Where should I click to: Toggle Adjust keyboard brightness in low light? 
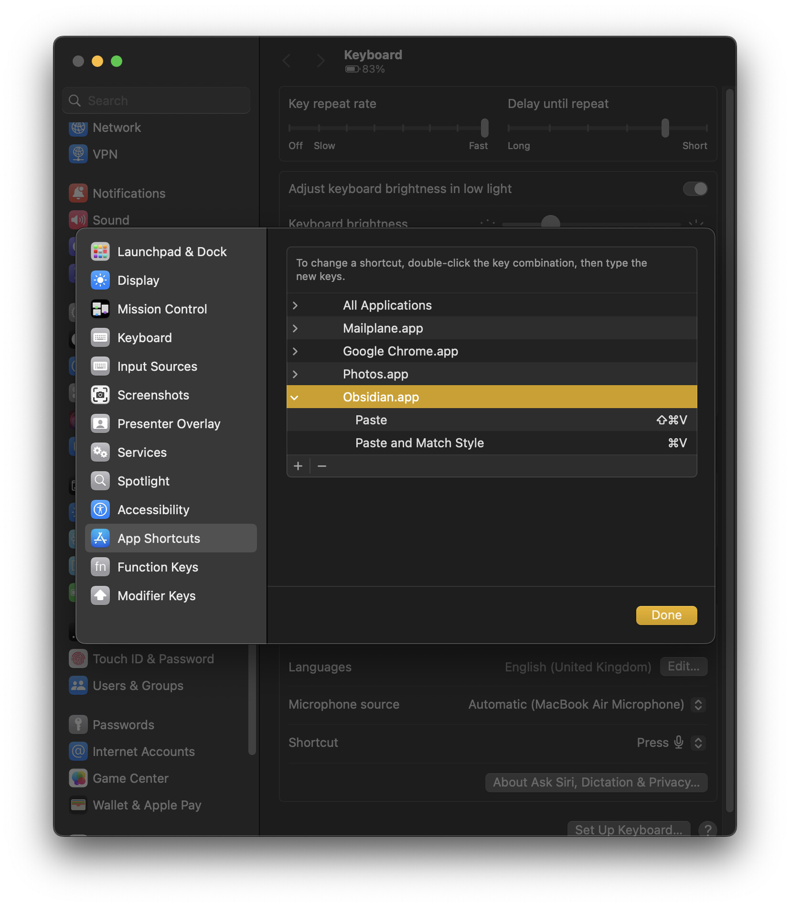695,189
